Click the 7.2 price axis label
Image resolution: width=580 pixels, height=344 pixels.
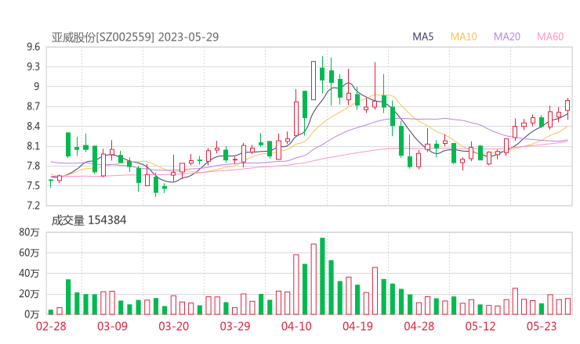(33, 206)
